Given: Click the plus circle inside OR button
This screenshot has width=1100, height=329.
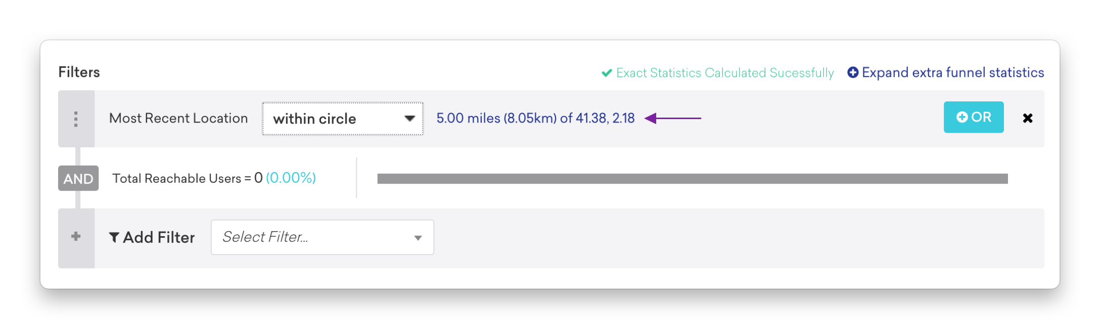Looking at the screenshot, I should tap(962, 117).
